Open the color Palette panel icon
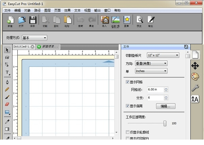 click(x=195, y=76)
